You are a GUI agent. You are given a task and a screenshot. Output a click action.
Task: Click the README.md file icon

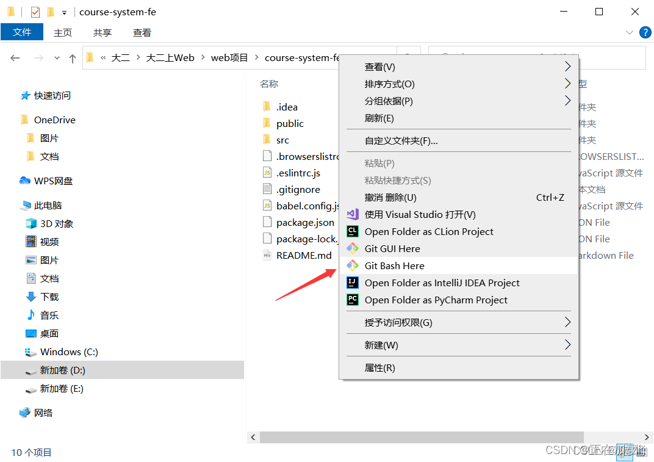tap(267, 255)
